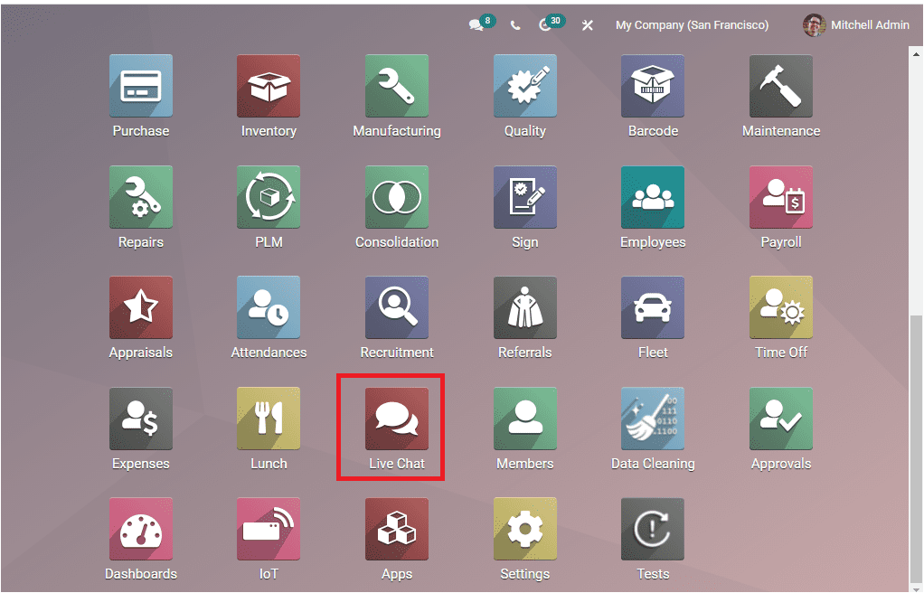This screenshot has height=593, width=924.
Task: Open the Quality app
Action: (x=525, y=86)
